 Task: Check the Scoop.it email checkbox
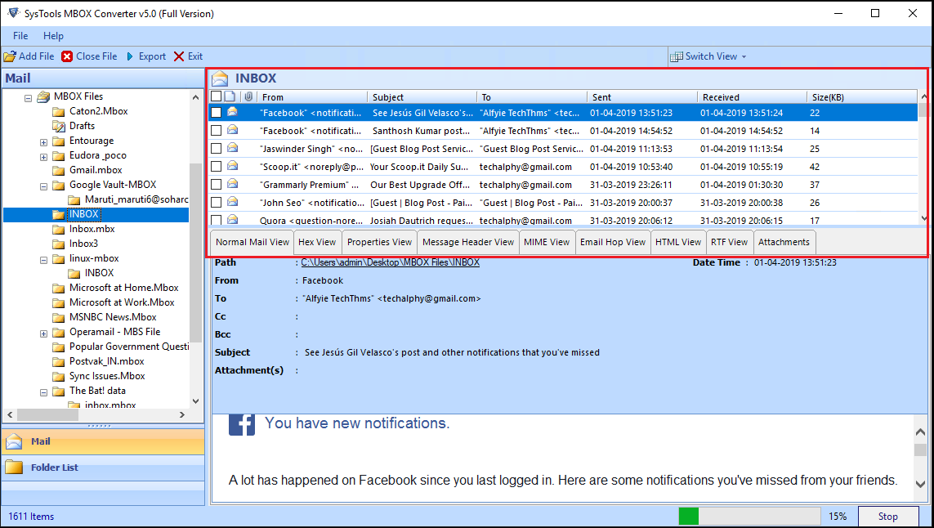pyautogui.click(x=217, y=166)
